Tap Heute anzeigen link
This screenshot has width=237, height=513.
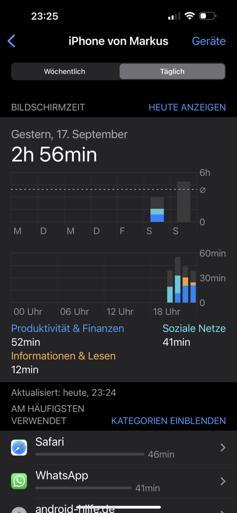[187, 107]
